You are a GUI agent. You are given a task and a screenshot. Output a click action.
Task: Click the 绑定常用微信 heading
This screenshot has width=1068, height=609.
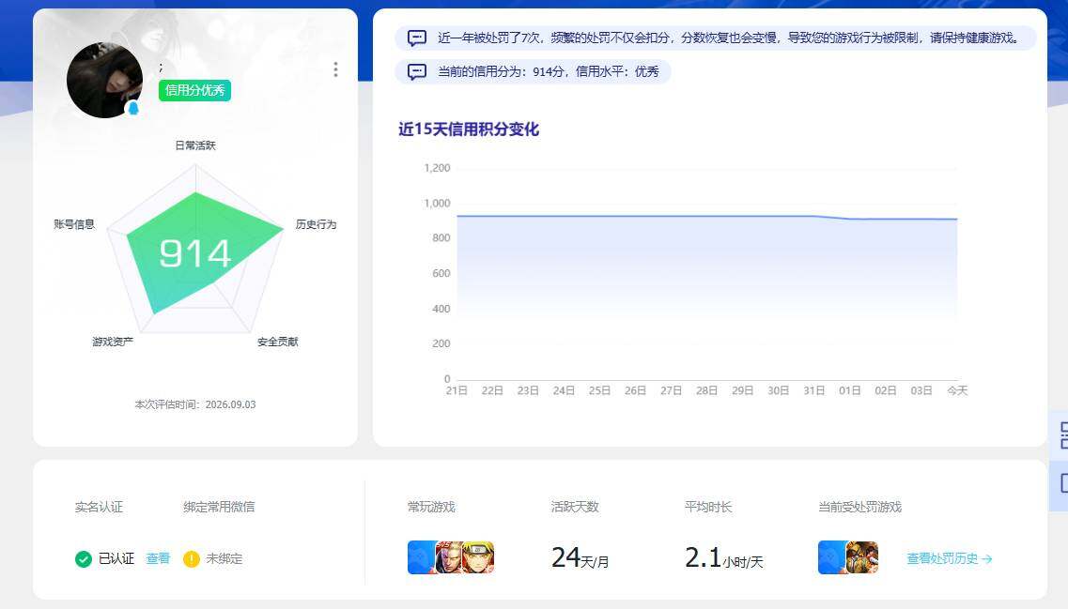[x=219, y=507]
